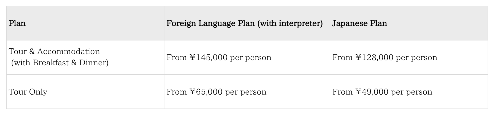493x114 pixels.
Task: Click the "Tour & Accommodation" row label
Action: pyautogui.click(x=54, y=51)
